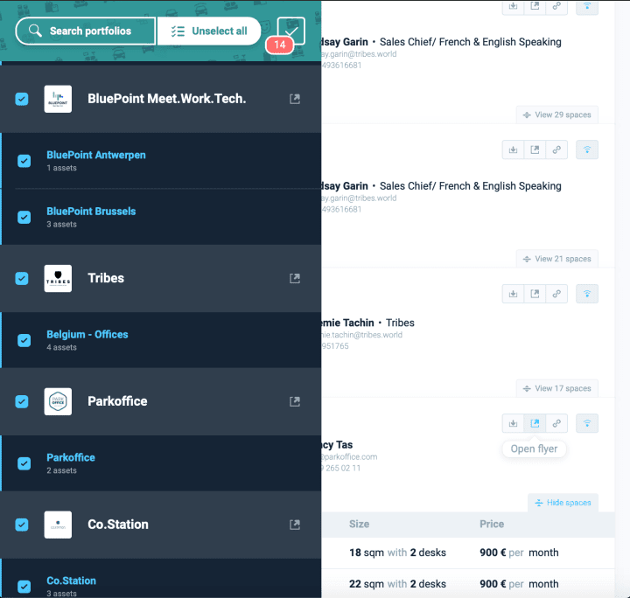Select the 22 sqm with 2 desks row
The image size is (630, 598).
coord(468,584)
